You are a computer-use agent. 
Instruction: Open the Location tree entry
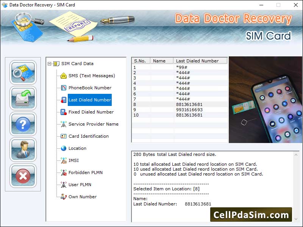tap(77, 148)
